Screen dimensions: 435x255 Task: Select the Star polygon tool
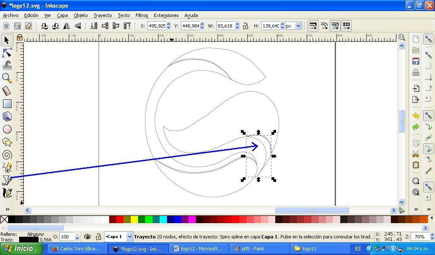click(x=7, y=142)
